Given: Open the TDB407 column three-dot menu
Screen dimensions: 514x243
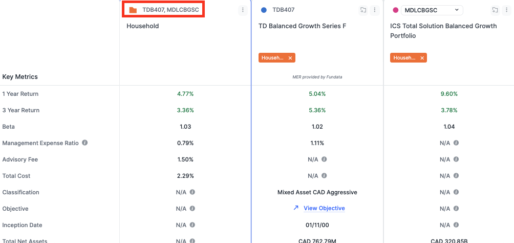Looking at the screenshot, I should 374,10.
